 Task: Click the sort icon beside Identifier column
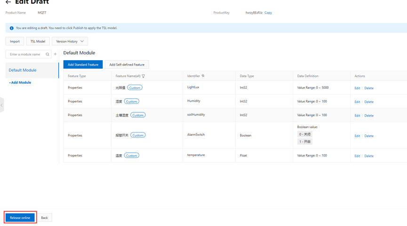[x=203, y=76]
